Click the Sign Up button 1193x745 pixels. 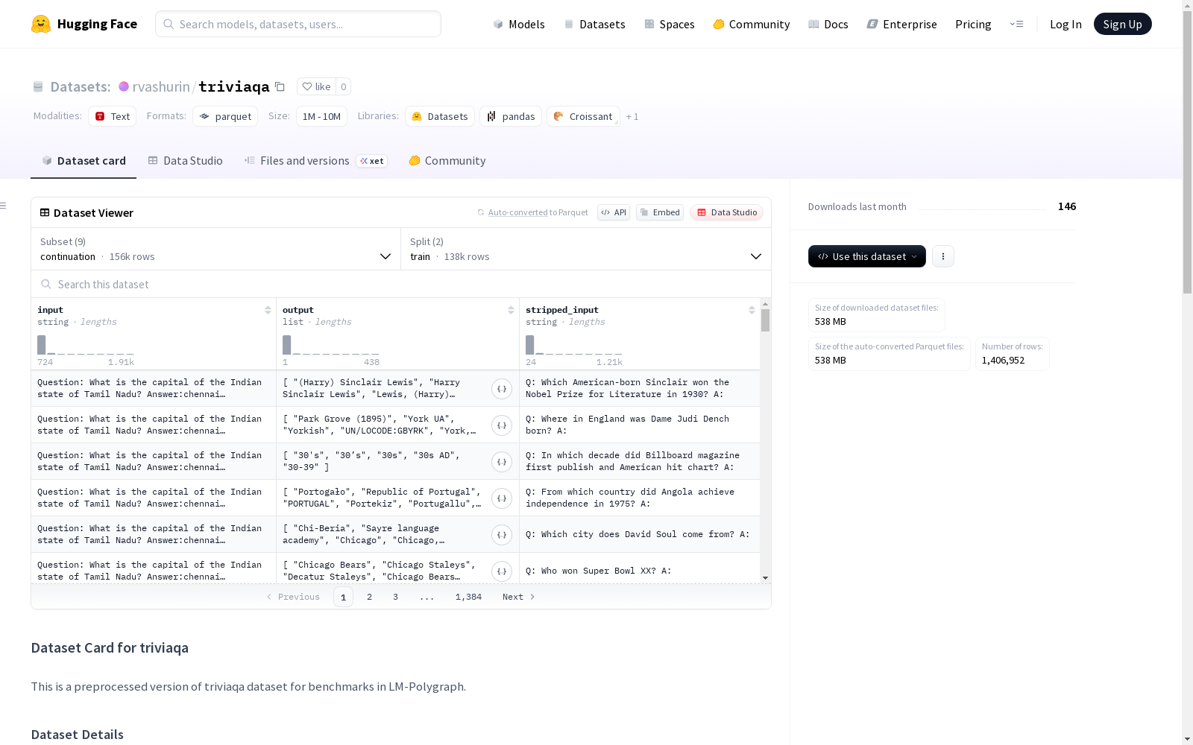click(x=1122, y=24)
